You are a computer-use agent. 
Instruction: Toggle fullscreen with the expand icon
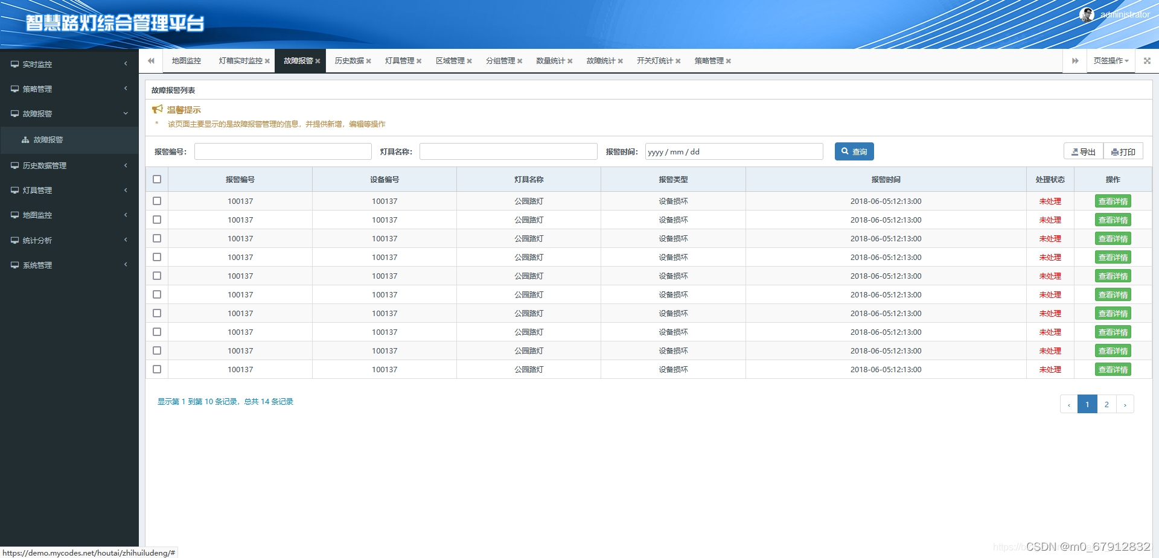1147,61
